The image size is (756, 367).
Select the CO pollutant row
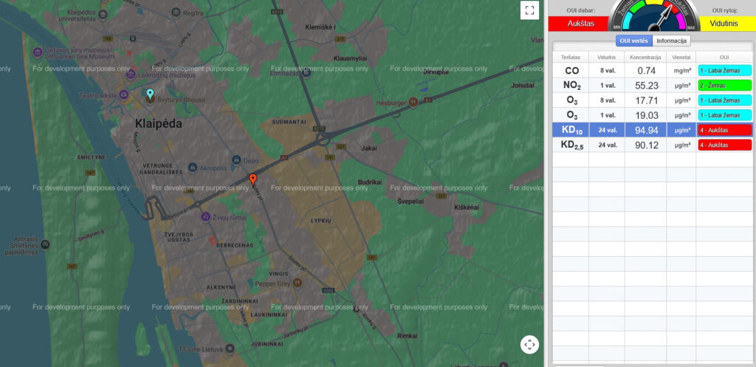pos(571,71)
